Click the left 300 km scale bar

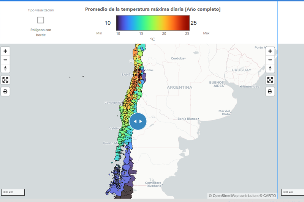pyautogui.click(x=13, y=192)
